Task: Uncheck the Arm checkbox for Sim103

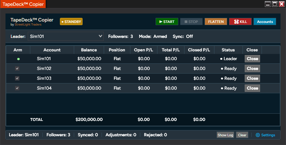Action: [17, 78]
